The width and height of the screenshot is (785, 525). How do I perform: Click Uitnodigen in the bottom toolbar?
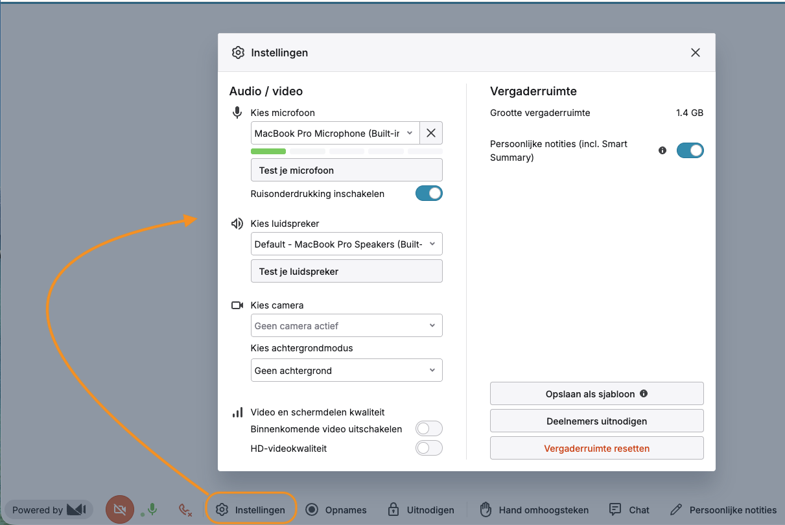421,509
